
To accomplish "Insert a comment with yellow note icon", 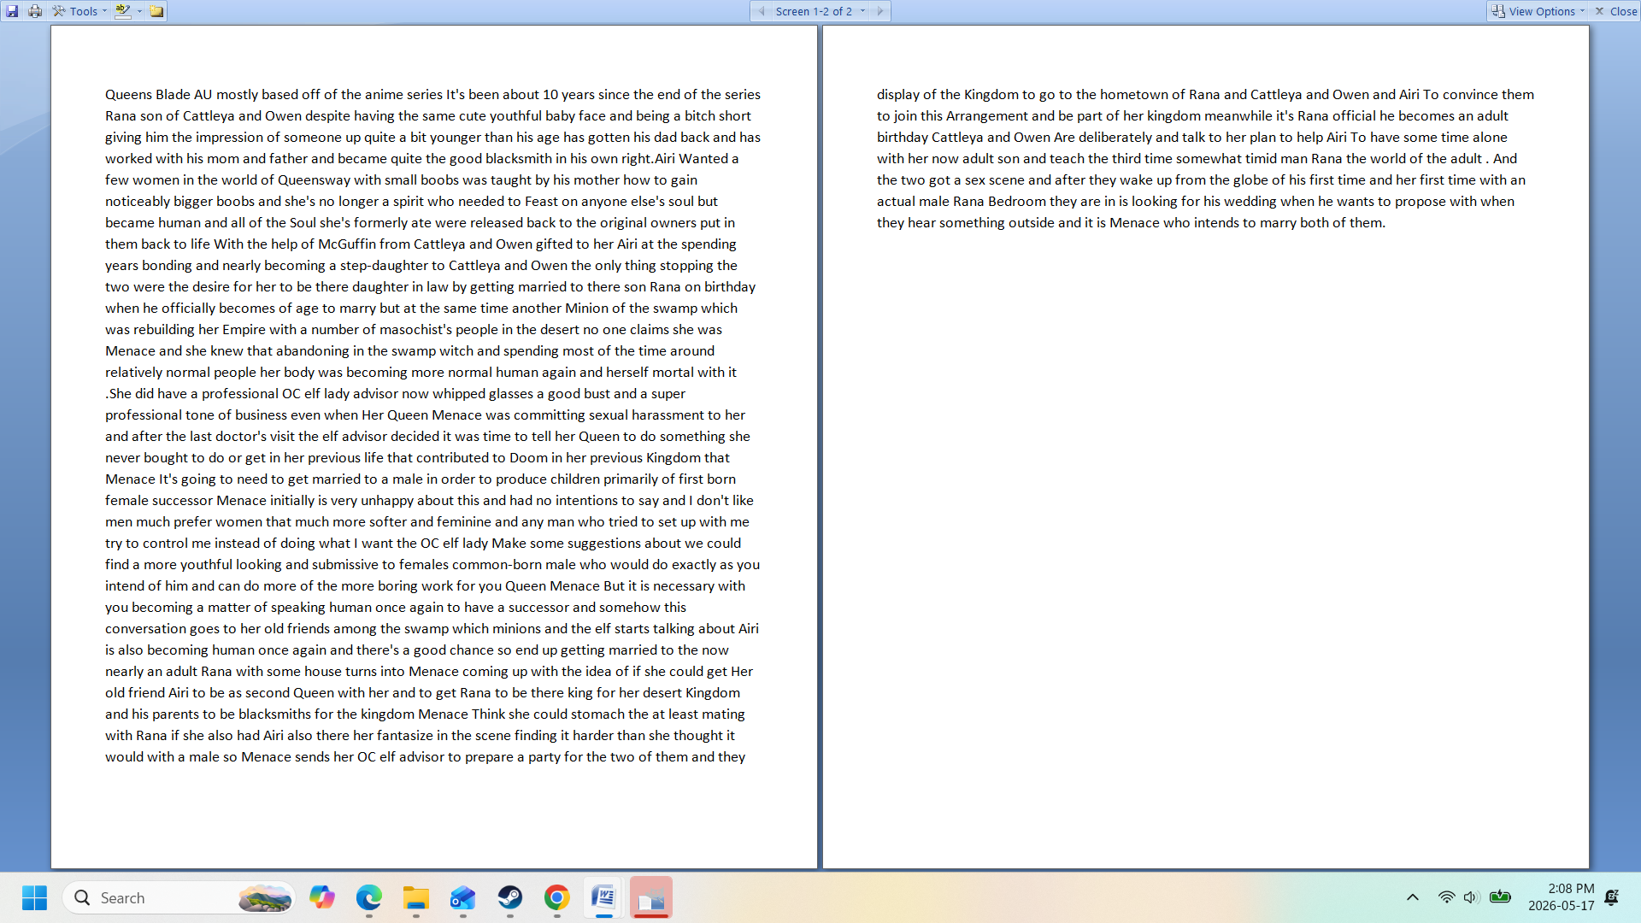I will click(x=156, y=11).
